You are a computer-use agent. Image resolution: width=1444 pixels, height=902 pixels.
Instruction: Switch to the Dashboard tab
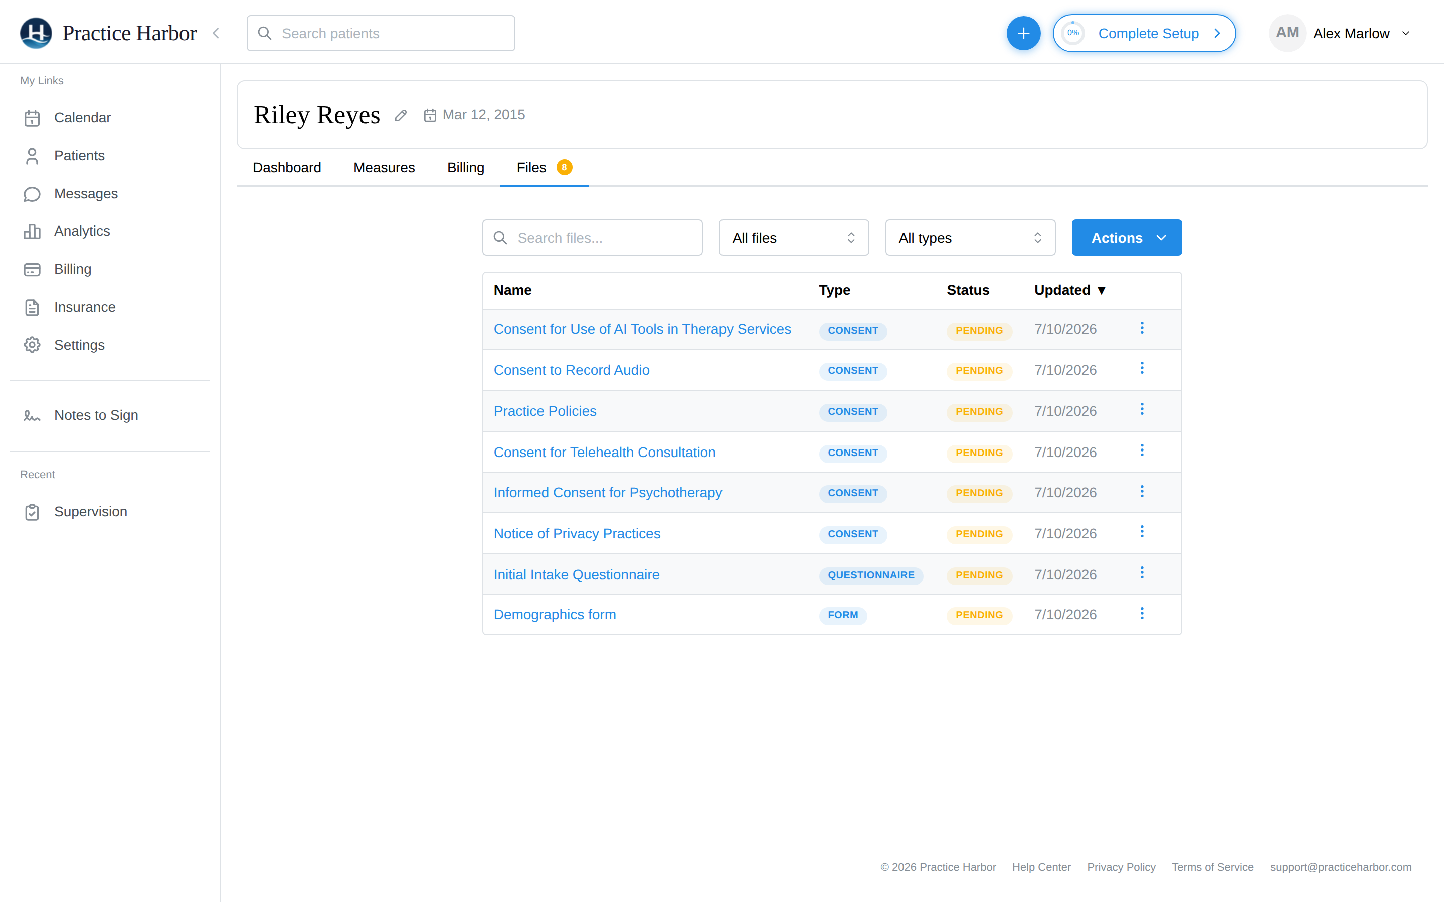(x=287, y=168)
